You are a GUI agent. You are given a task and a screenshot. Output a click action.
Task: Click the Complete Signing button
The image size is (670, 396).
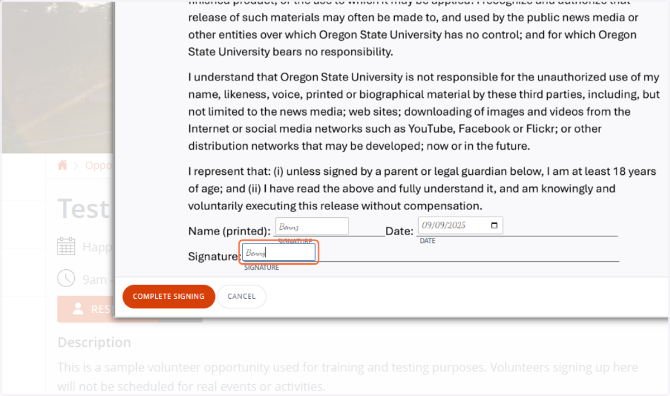[x=169, y=297]
